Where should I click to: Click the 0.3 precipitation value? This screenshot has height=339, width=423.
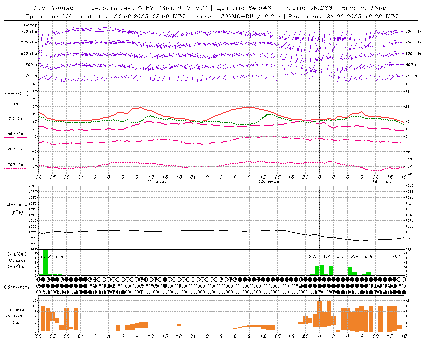[x=59, y=256]
